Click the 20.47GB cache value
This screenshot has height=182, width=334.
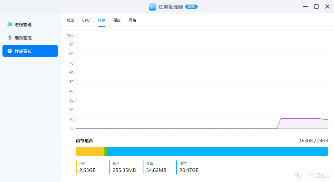pos(189,170)
